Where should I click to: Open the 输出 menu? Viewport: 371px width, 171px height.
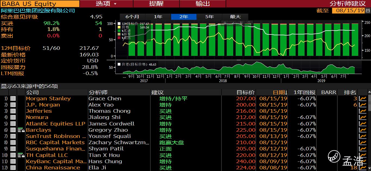pyautogui.click(x=203, y=4)
